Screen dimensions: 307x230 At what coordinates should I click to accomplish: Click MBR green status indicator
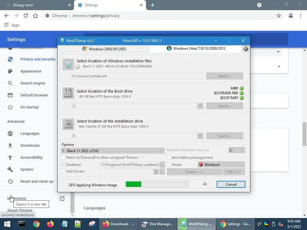[242, 88]
